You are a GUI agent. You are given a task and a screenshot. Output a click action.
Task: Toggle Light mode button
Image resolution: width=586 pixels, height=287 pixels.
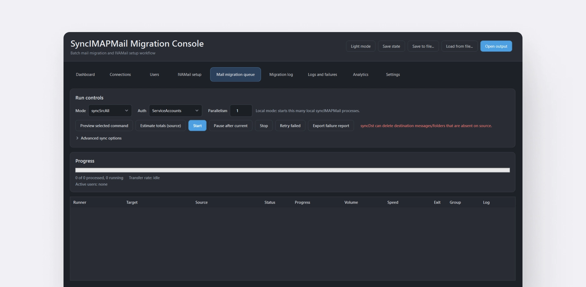tap(360, 46)
